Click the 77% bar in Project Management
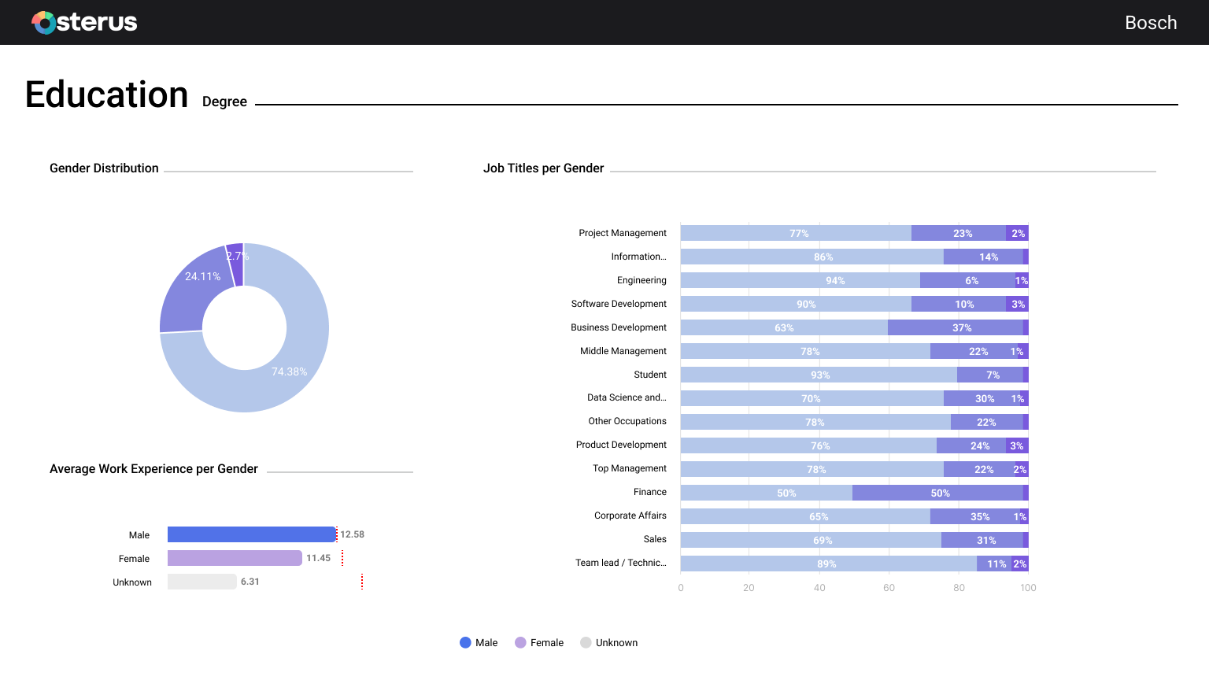 coord(796,233)
